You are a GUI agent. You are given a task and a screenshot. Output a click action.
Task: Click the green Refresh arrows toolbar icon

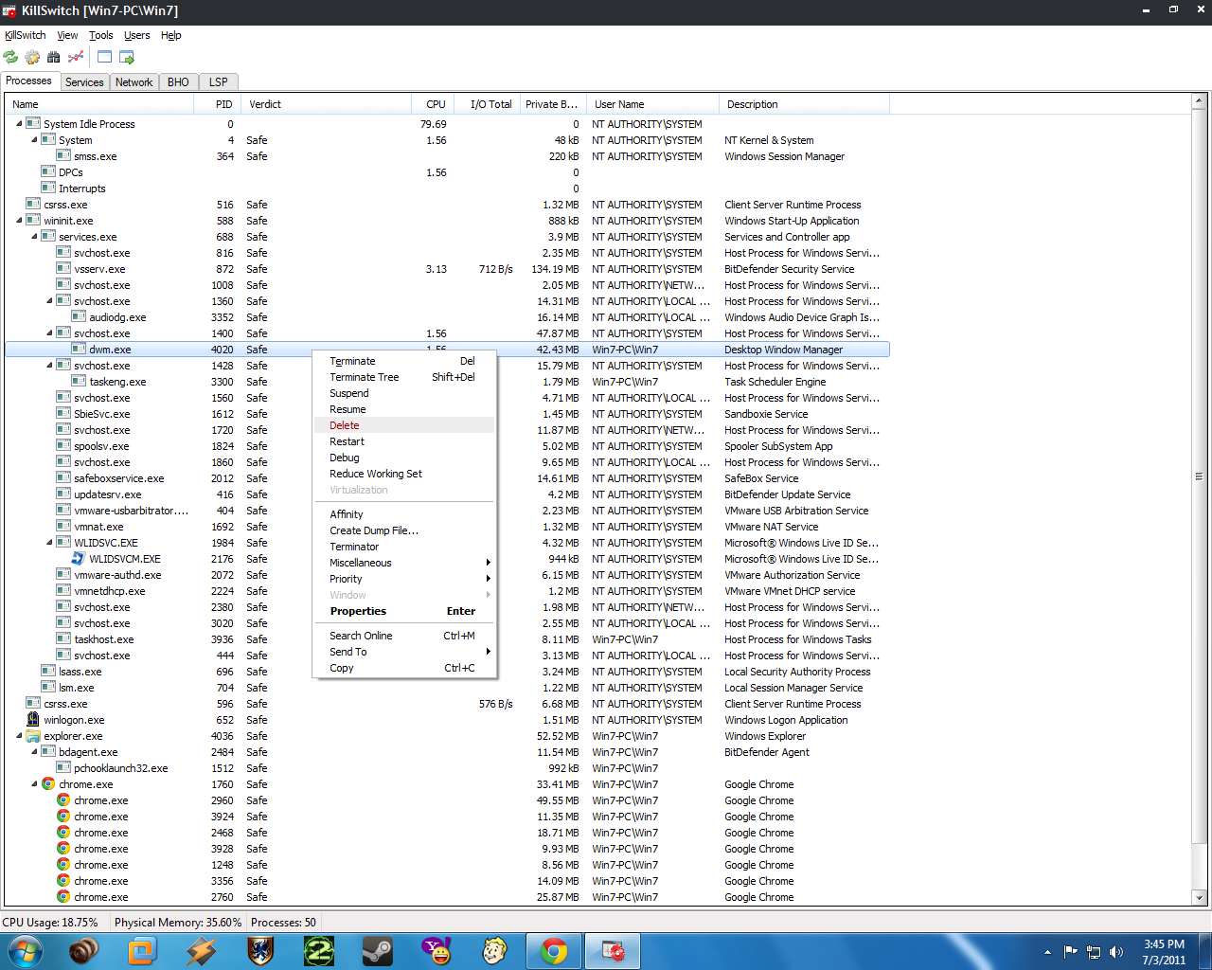point(11,58)
